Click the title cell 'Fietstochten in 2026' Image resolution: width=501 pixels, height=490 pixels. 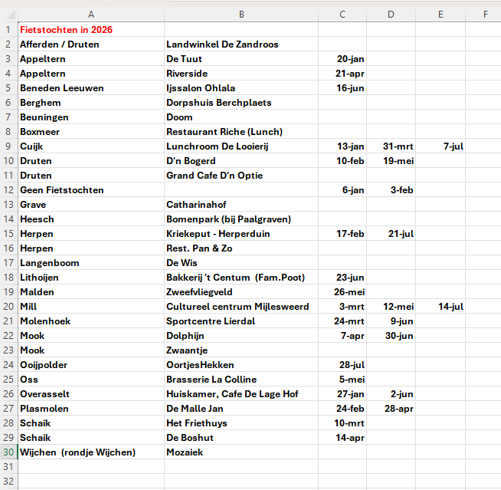(x=91, y=29)
